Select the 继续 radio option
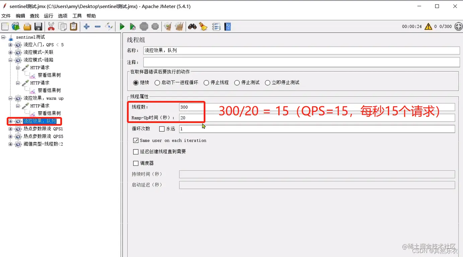The width and height of the screenshot is (463, 257). coord(136,83)
